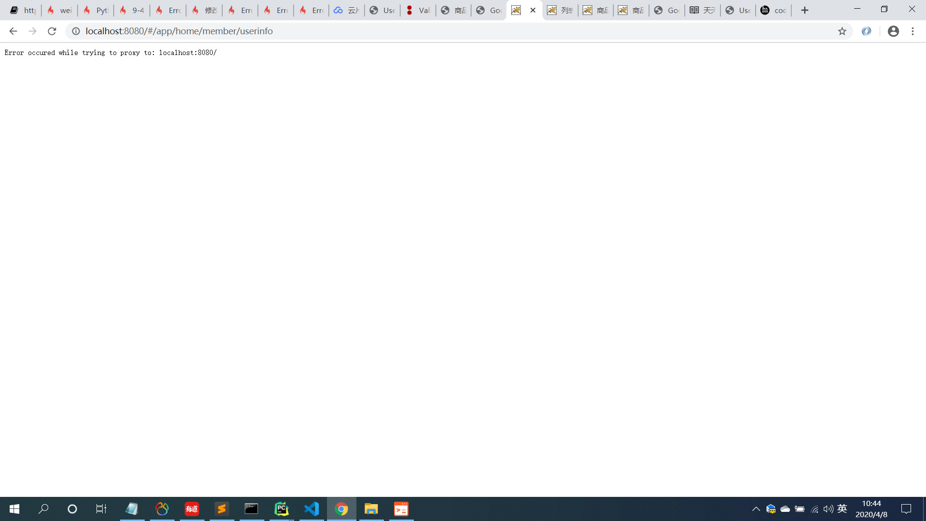
Task: Open network Wi-Fi tray icon
Action: pyautogui.click(x=815, y=509)
